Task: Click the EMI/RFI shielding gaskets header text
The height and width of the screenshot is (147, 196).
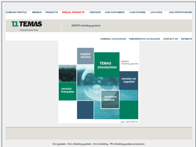Action: [x=86, y=26]
